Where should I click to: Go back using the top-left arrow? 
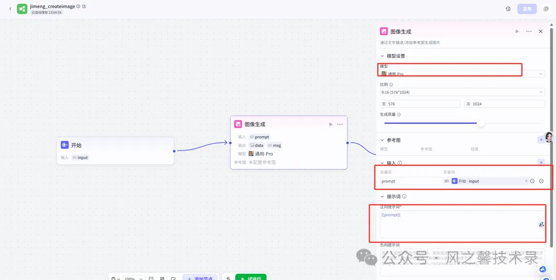(10, 9)
